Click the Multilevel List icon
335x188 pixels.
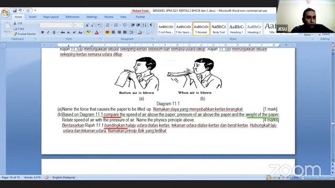click(125, 26)
